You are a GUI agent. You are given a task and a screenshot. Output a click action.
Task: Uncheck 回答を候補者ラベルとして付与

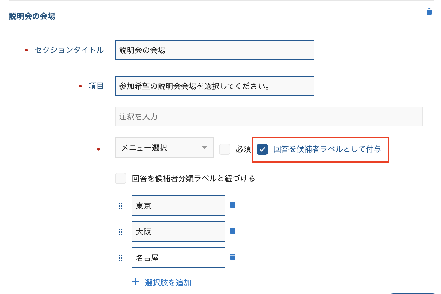262,149
